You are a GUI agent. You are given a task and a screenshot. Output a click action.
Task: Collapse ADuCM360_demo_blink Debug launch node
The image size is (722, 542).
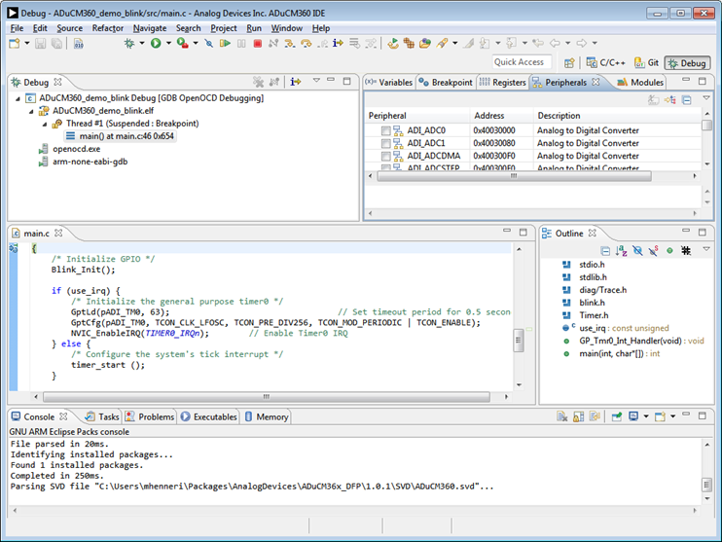point(18,98)
